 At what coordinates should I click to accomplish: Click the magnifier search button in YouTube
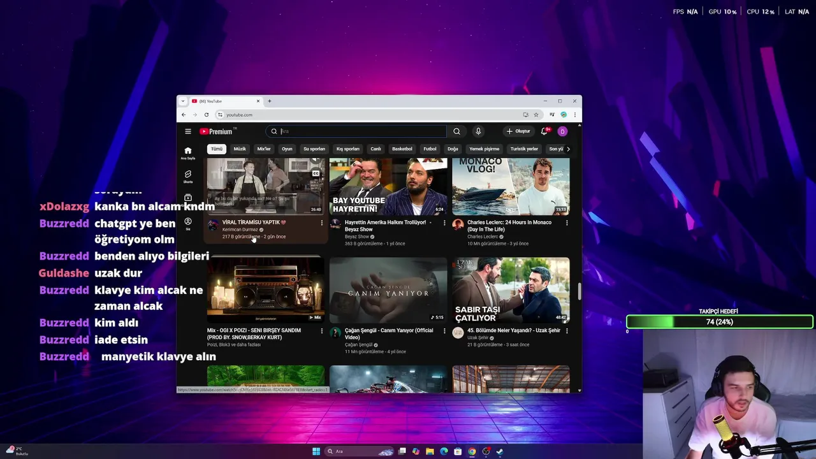click(456, 131)
